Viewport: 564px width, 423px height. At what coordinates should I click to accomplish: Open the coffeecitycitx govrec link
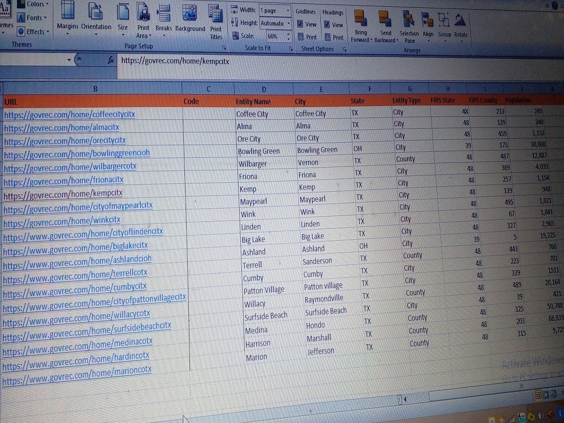pyautogui.click(x=69, y=114)
